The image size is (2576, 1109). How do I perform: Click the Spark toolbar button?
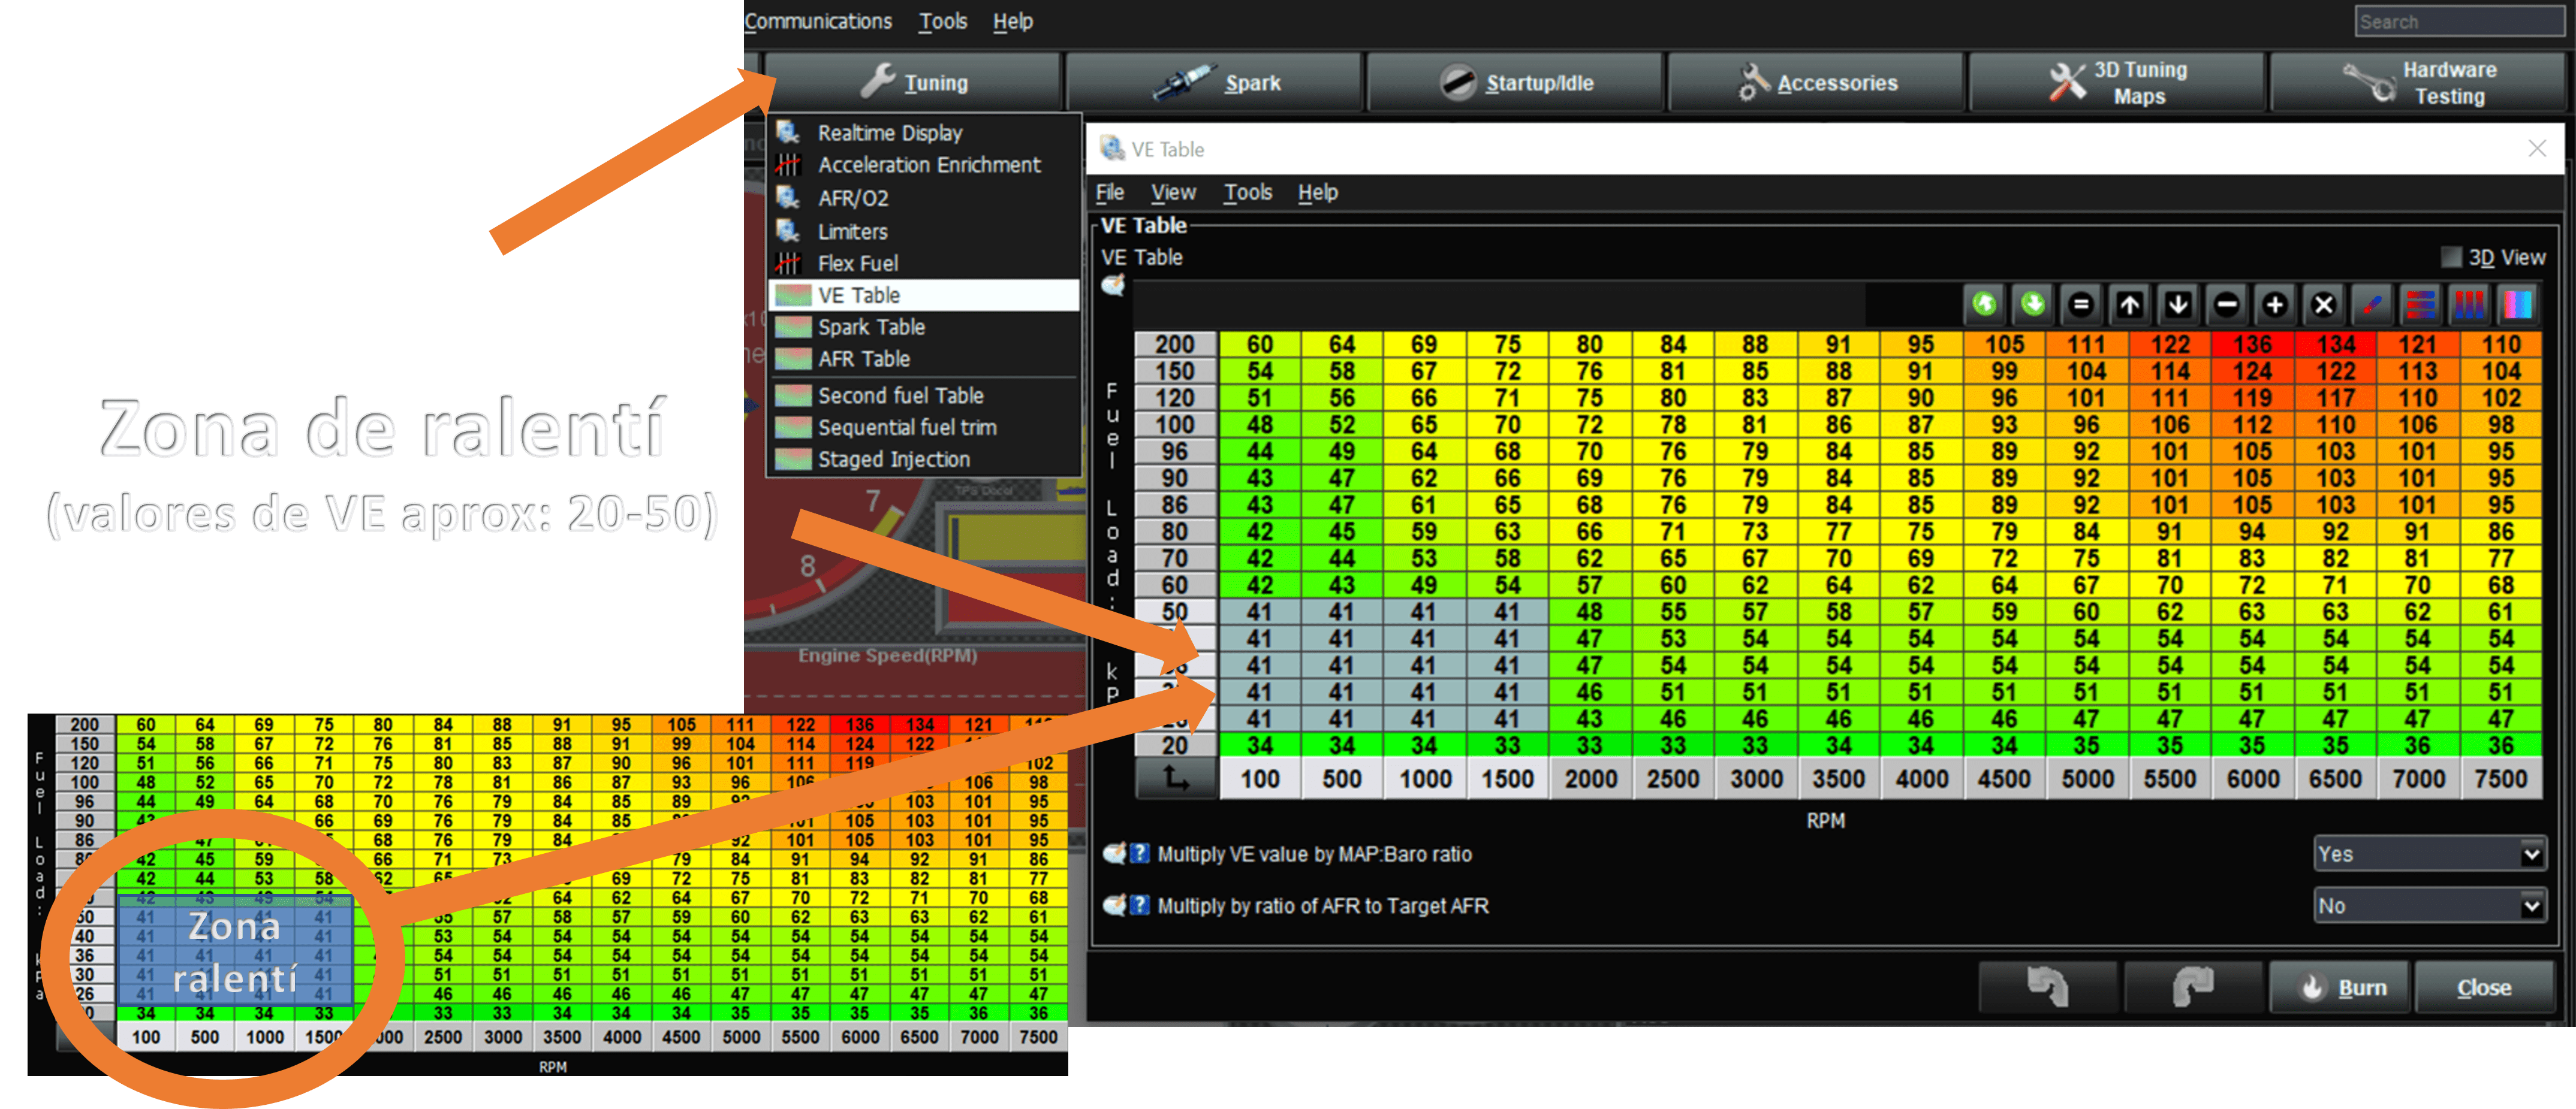click(1214, 82)
